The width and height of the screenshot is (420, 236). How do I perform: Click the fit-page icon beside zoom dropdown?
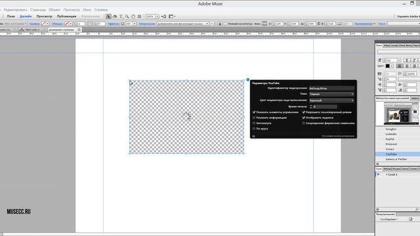tap(163, 16)
